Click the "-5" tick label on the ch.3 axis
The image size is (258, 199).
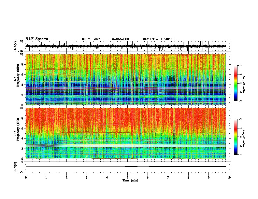[22, 172]
